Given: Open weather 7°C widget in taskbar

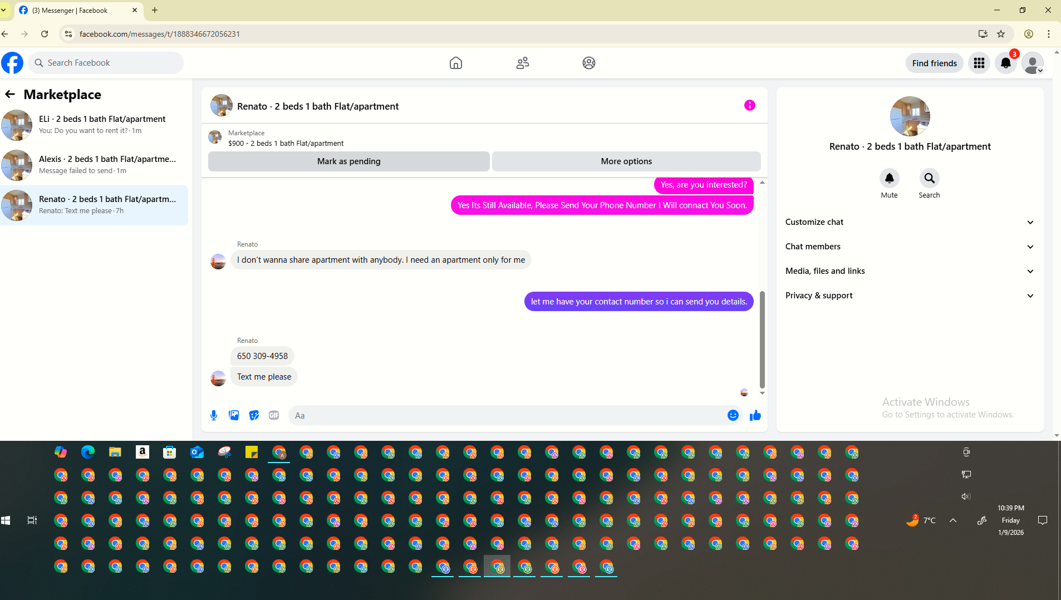Looking at the screenshot, I should point(921,520).
